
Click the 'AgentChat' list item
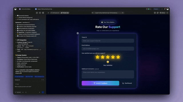(x=27, y=32)
